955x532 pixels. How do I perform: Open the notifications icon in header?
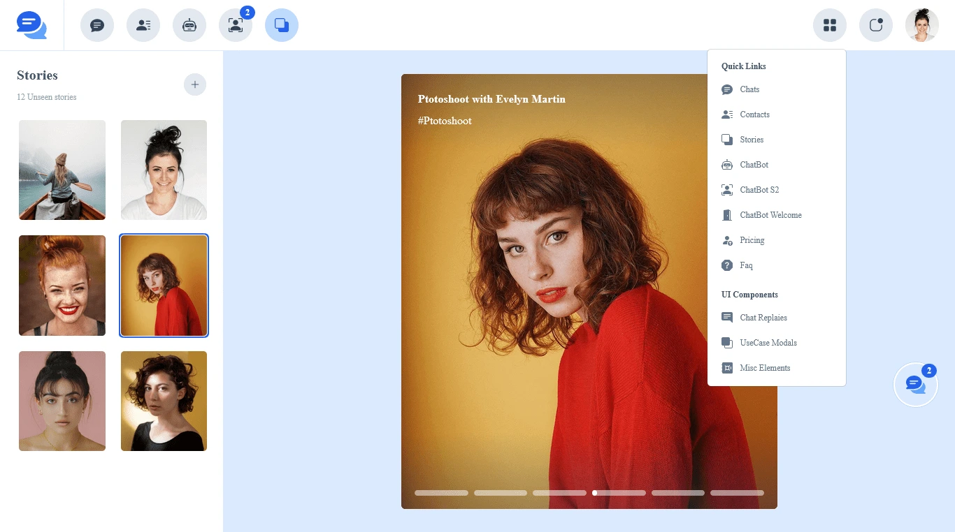click(x=876, y=25)
